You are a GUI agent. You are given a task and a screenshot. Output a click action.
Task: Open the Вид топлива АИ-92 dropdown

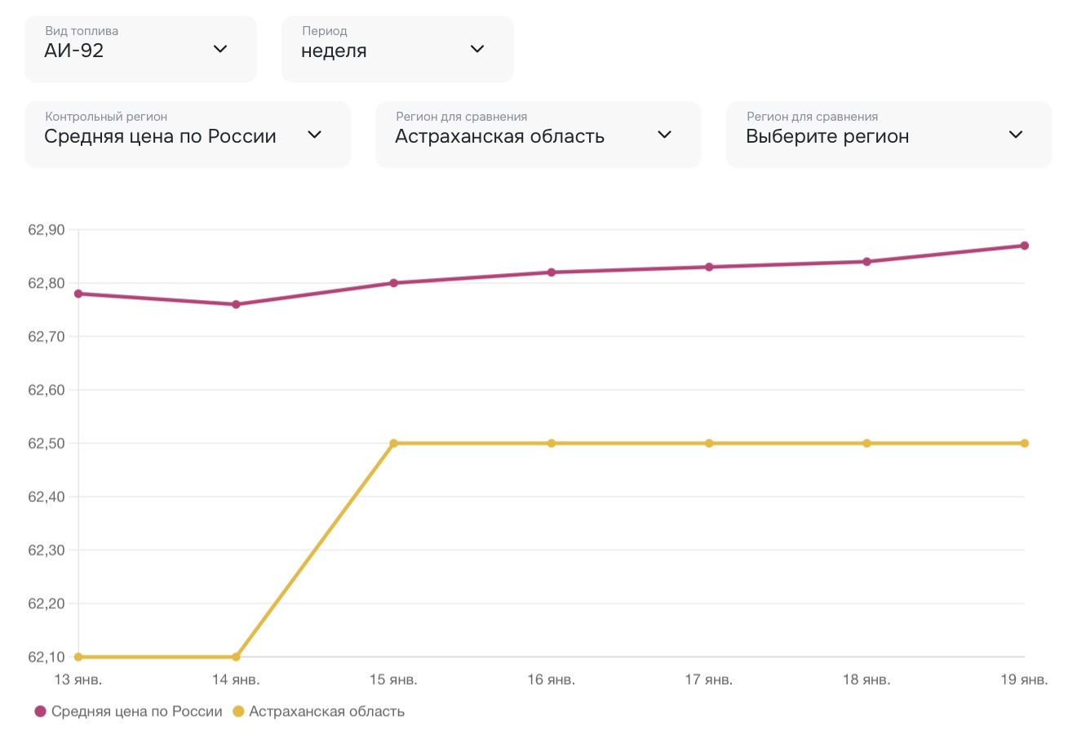pyautogui.click(x=140, y=49)
